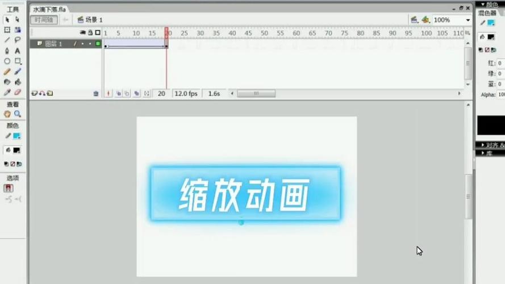The image size is (505, 284).
Task: Click frame 1 keyframe in timeline
Action: click(105, 44)
